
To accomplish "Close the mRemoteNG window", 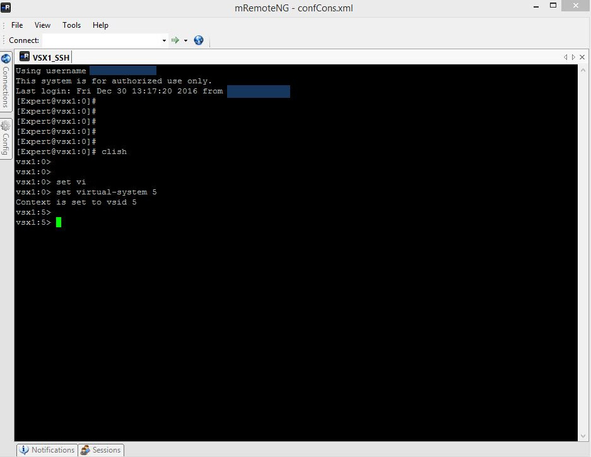I will point(575,5).
